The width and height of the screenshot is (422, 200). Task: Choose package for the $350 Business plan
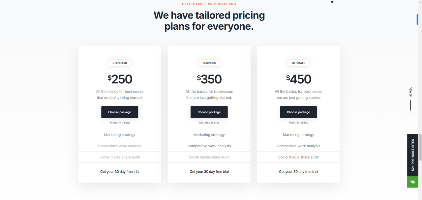click(x=209, y=112)
